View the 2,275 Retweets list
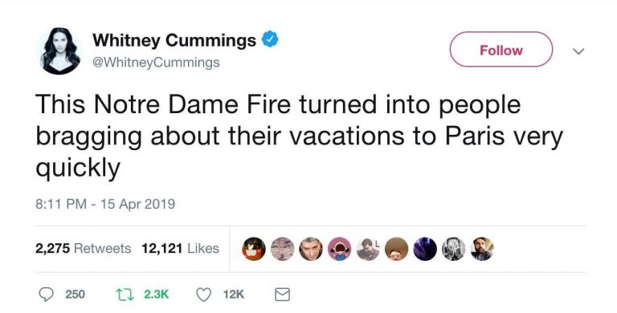617x313 pixels. [x=83, y=249]
